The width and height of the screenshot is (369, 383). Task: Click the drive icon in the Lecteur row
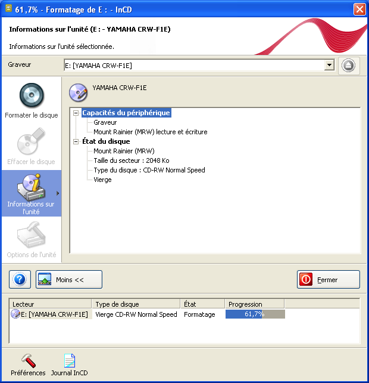click(15, 314)
